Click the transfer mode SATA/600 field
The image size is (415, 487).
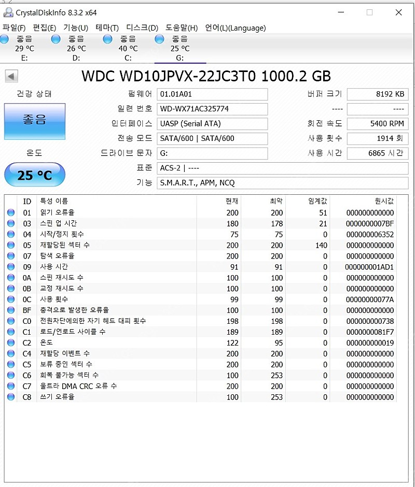click(212, 138)
